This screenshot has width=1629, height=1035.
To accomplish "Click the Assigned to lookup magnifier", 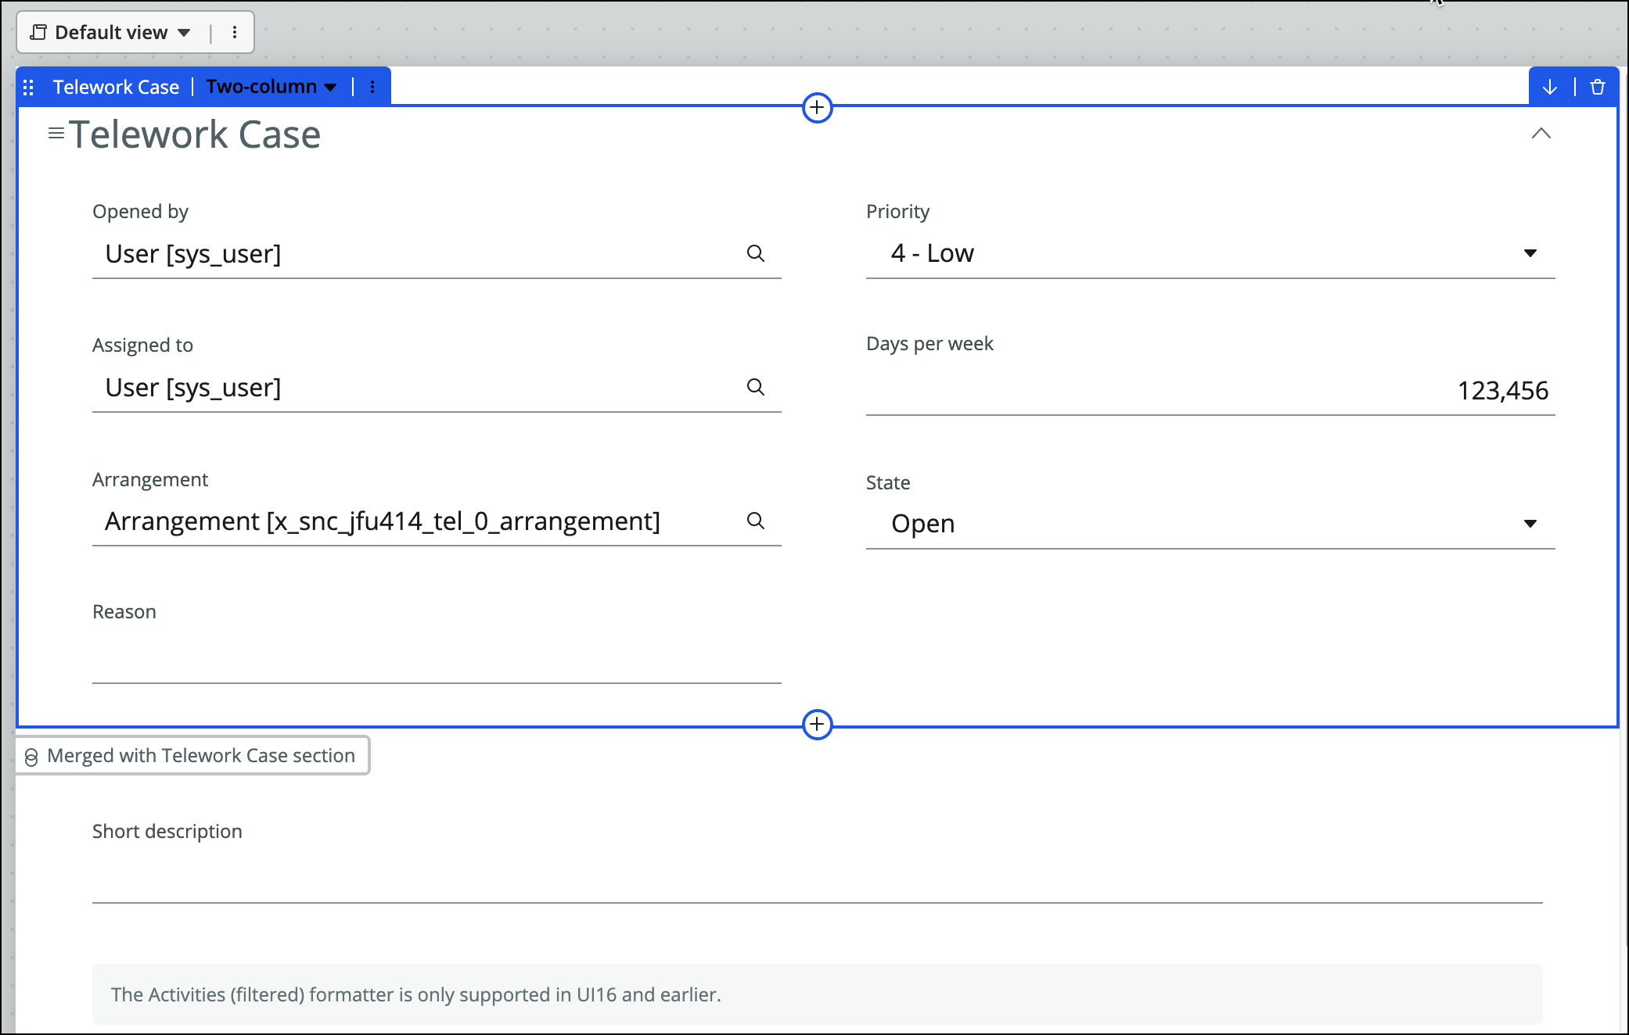I will [x=755, y=387].
